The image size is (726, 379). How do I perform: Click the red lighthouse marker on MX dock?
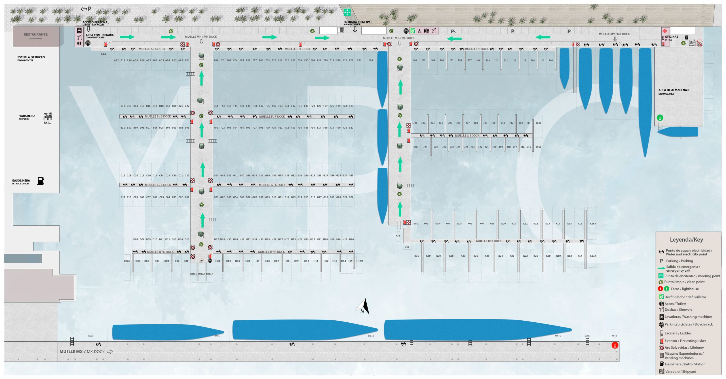pyautogui.click(x=615, y=345)
